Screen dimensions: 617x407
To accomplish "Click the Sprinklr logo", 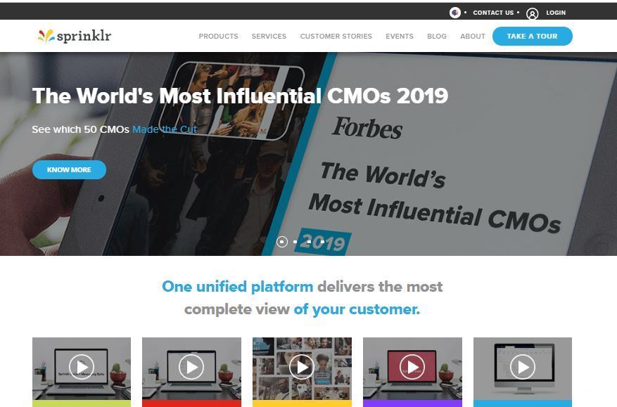I will tap(75, 36).
